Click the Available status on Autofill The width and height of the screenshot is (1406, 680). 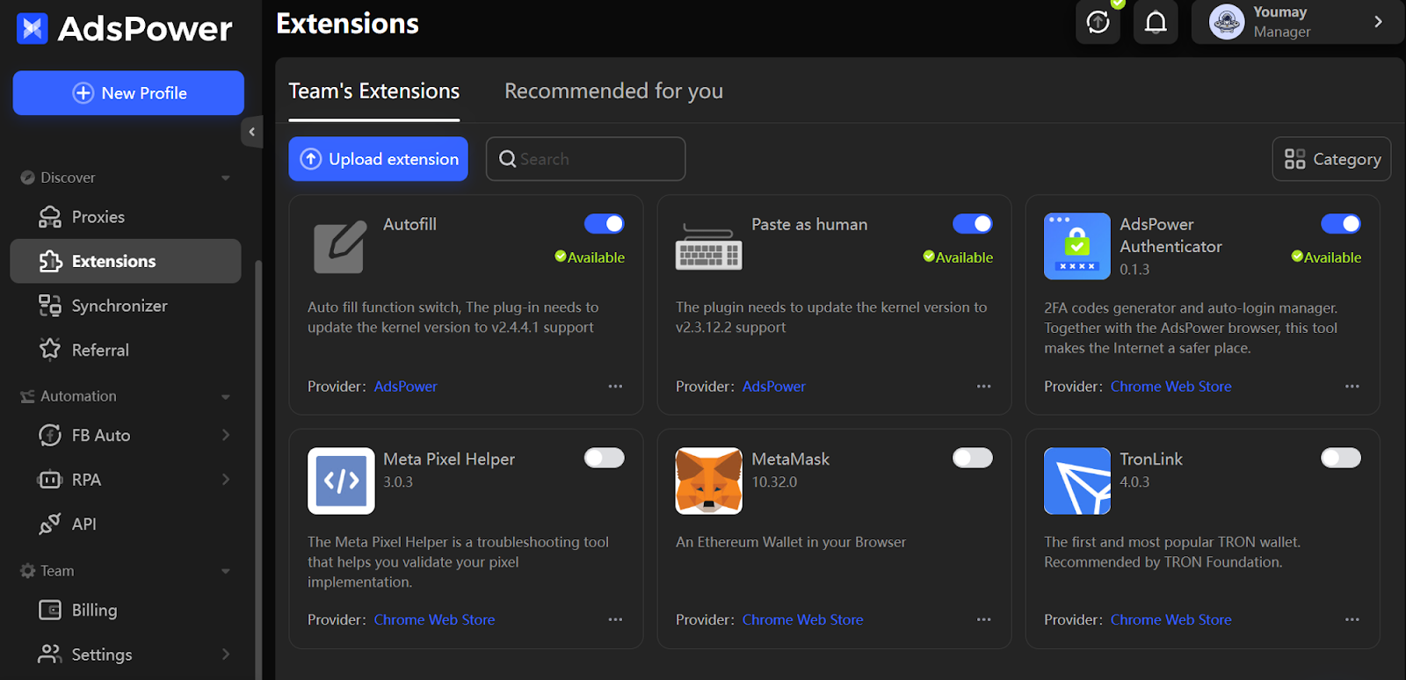point(590,257)
